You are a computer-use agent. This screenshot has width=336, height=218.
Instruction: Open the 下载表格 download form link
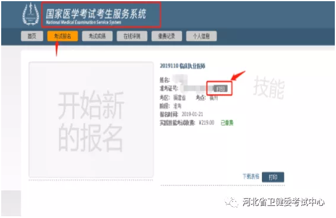coord(251,176)
